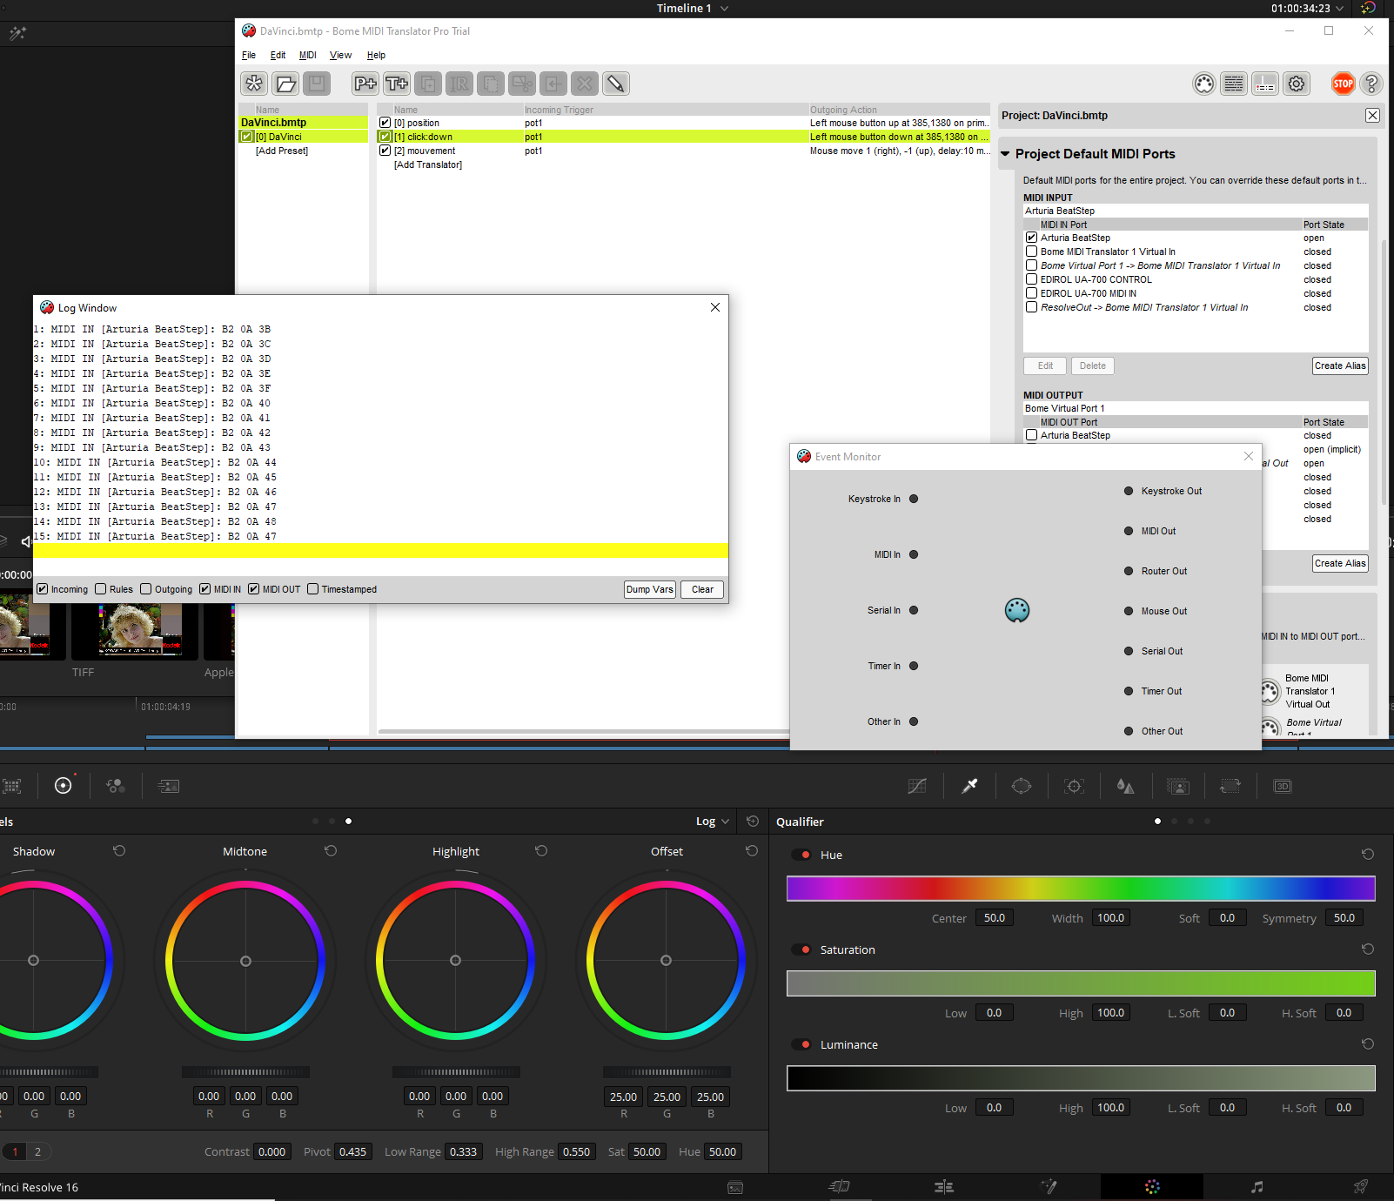Add a new translator with T+ icon
Screen dimensions: 1394x1201
[397, 84]
